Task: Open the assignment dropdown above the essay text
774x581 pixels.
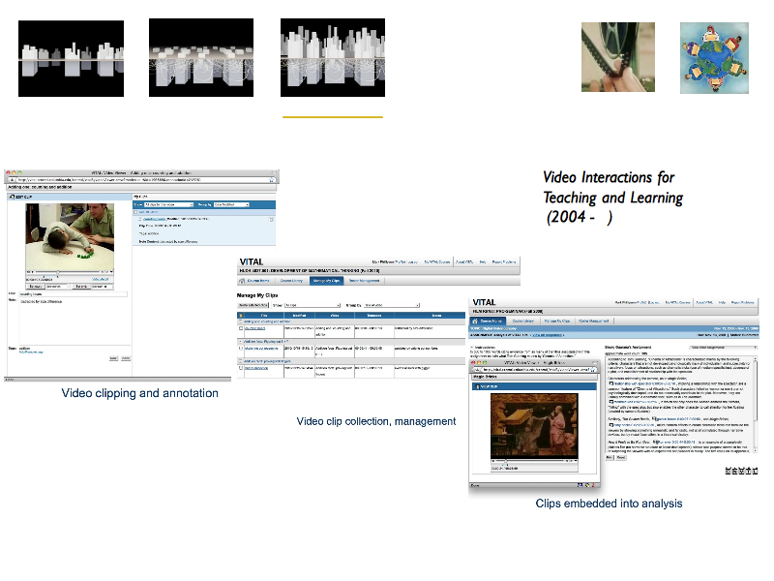Action: tap(722, 346)
